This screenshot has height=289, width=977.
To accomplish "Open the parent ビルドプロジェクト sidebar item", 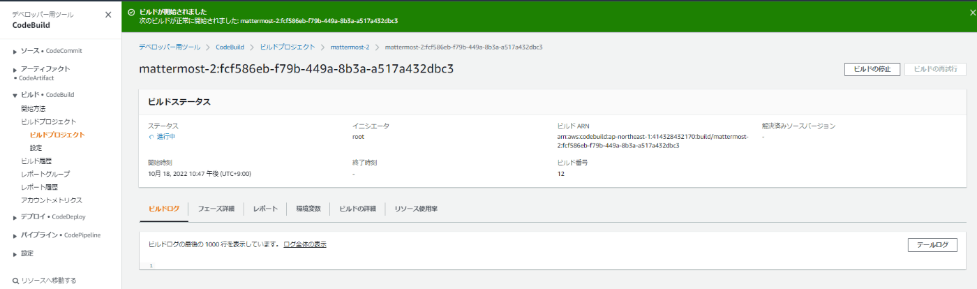I will pyautogui.click(x=49, y=122).
